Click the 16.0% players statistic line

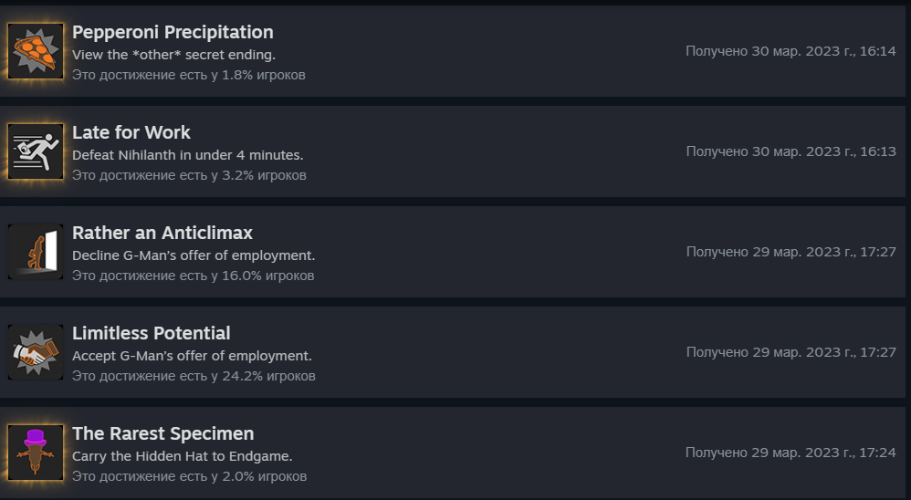193,276
